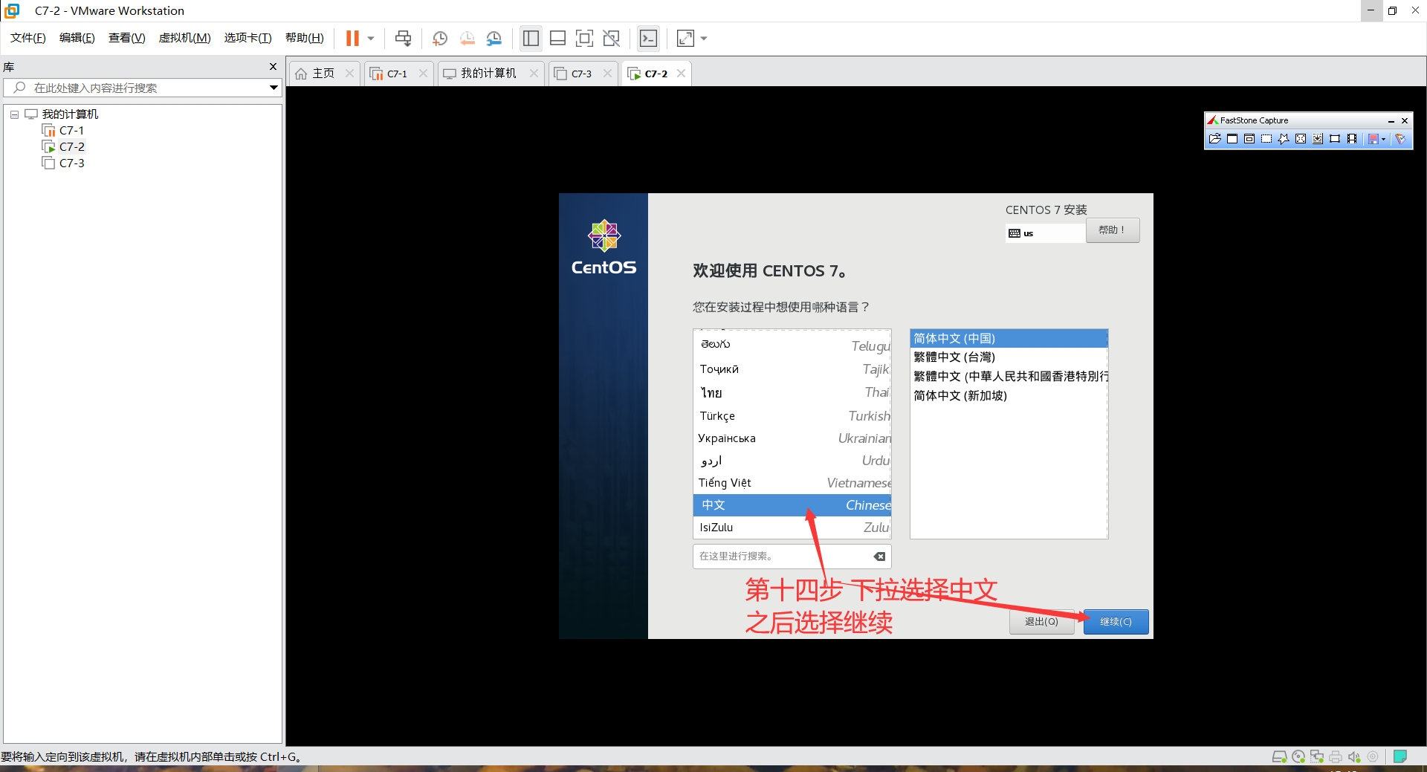Send Ctrl+Alt+Del to the virtual machine
This screenshot has height=772, width=1427.
[x=403, y=38]
